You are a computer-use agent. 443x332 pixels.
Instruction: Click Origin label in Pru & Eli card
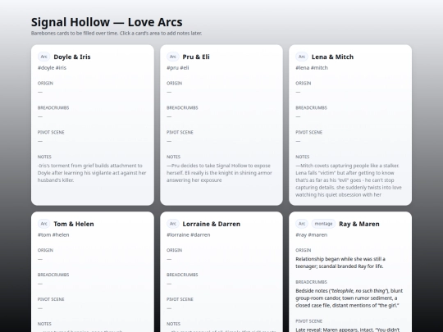[174, 84]
